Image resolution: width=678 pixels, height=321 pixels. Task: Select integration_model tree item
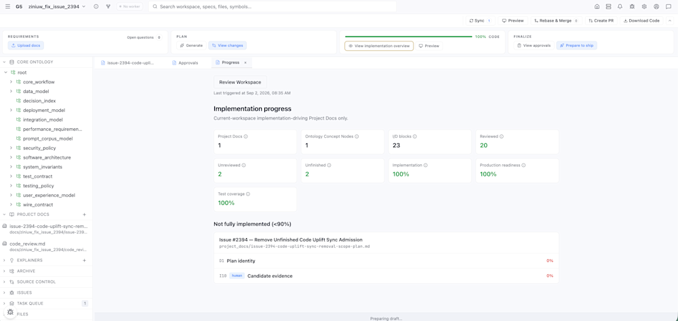pyautogui.click(x=43, y=120)
